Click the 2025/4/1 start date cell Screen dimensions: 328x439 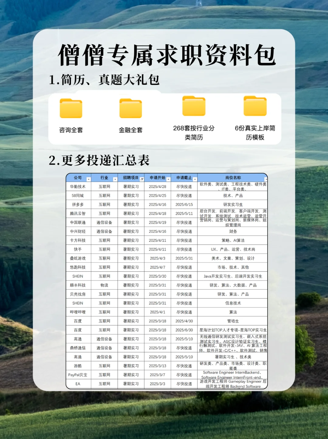(x=158, y=312)
